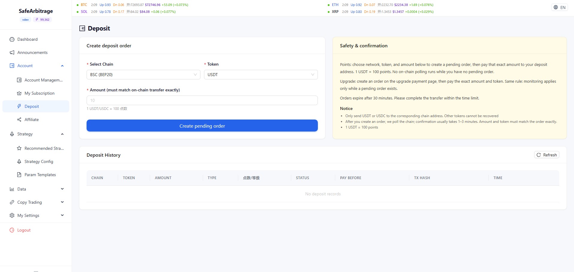Go to Account Management page
574x272 pixels.
click(x=43, y=80)
